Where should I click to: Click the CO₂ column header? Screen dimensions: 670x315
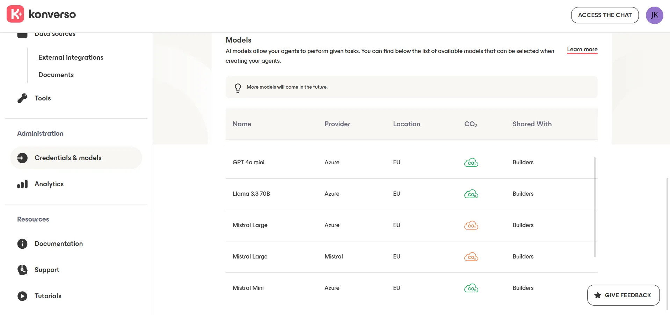[471, 124]
